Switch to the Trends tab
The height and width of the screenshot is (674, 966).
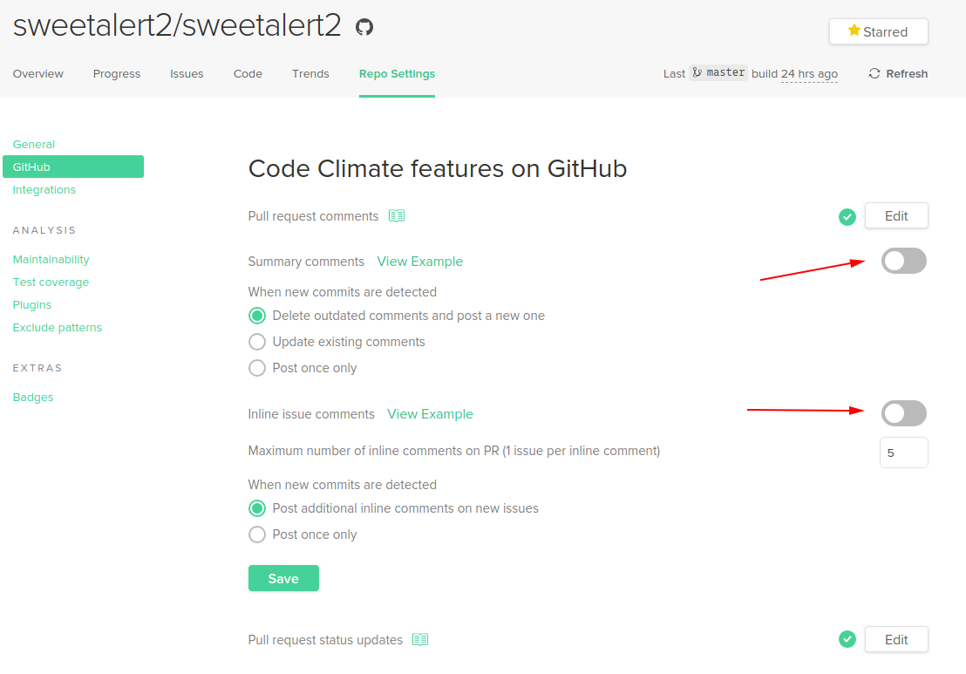pyautogui.click(x=310, y=74)
